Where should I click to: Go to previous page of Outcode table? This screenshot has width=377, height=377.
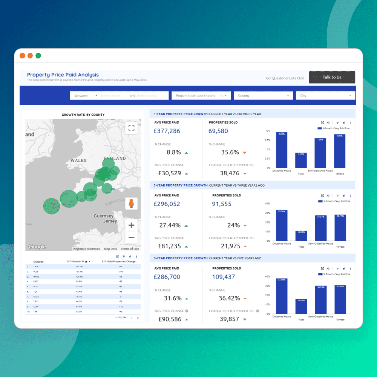point(131,317)
